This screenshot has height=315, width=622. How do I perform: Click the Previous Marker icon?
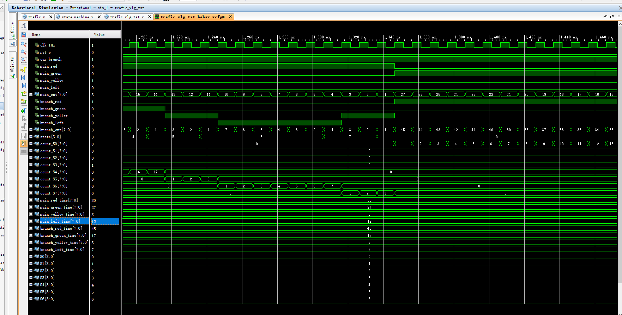[24, 118]
